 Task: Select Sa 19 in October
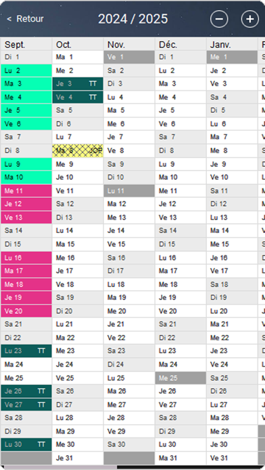(78, 297)
